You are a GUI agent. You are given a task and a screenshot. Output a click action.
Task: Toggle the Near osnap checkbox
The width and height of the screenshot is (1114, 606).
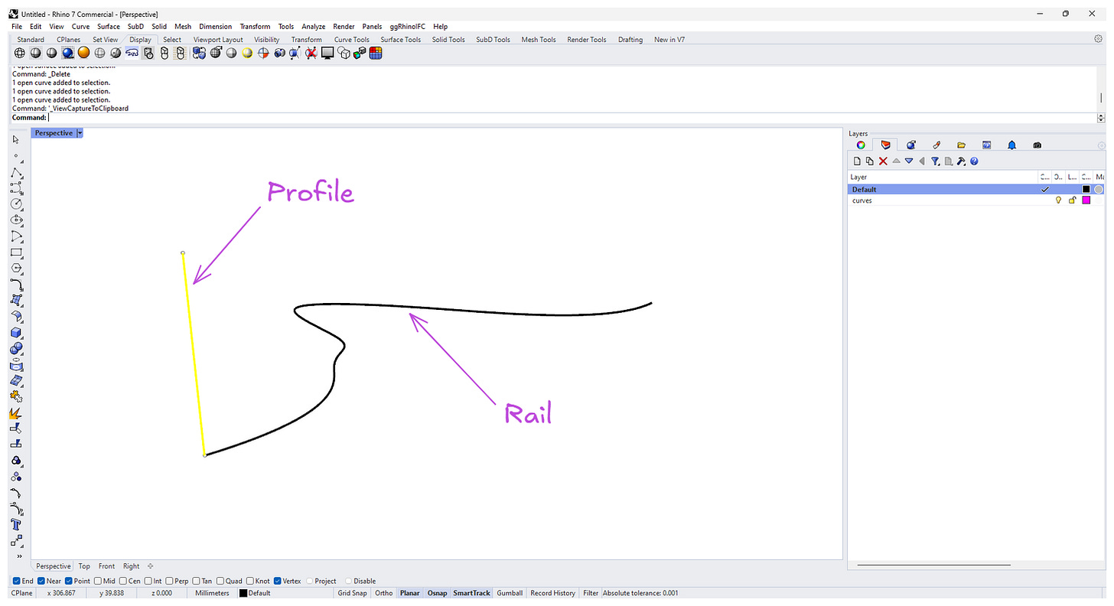pyautogui.click(x=41, y=581)
